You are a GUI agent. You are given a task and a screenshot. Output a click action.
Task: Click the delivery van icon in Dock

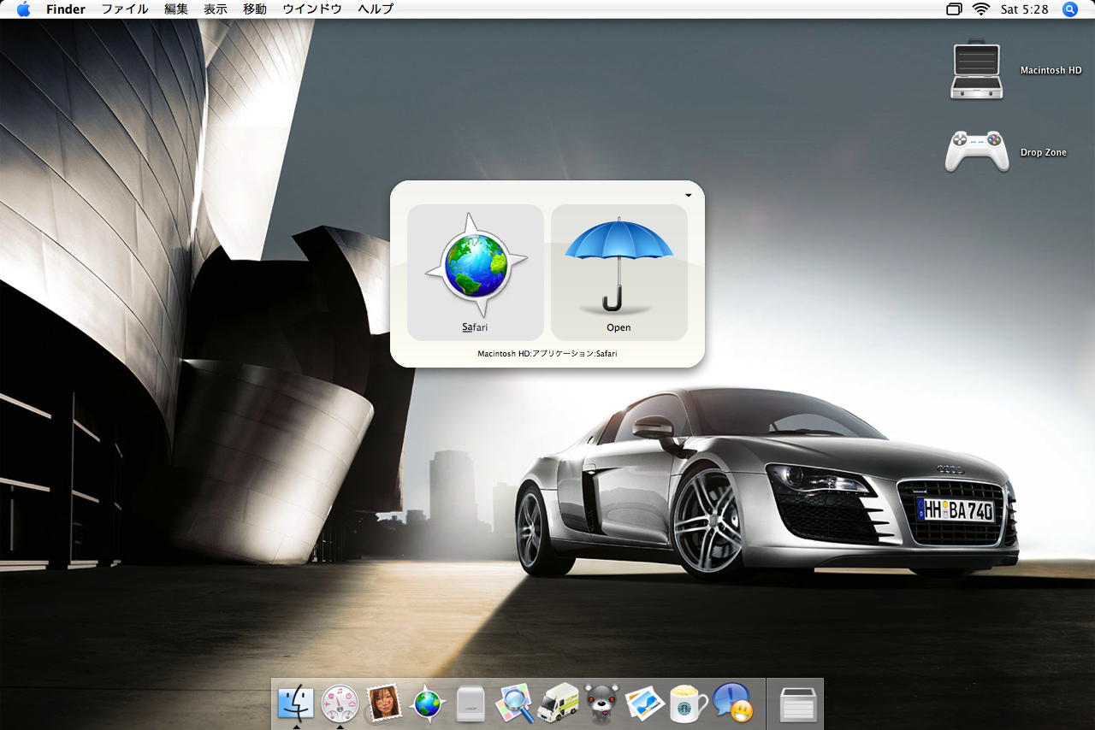click(559, 703)
